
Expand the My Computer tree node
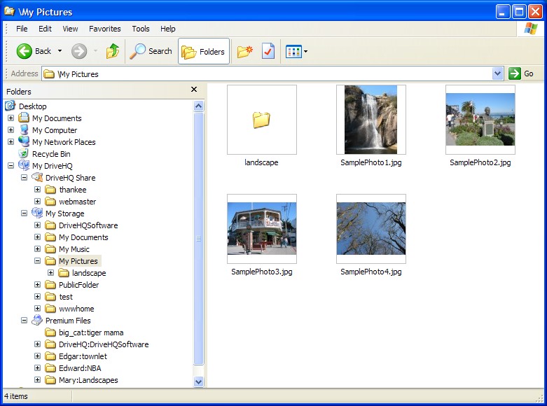[x=11, y=130]
